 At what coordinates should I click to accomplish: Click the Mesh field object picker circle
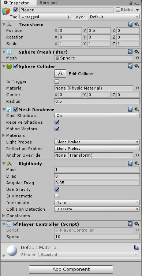click(138, 58)
